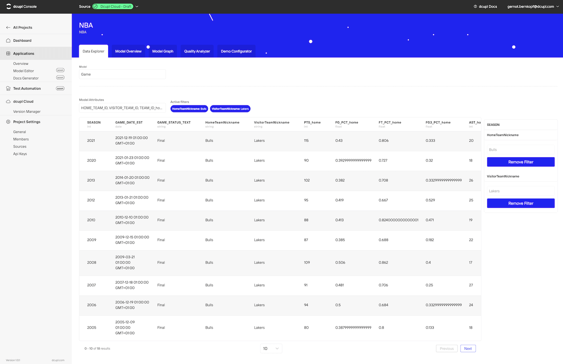Open Members project settings
The image size is (563, 364).
pyautogui.click(x=21, y=139)
